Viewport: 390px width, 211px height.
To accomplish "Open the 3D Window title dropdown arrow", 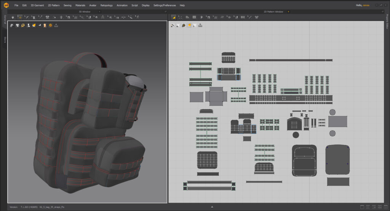I will pos(100,12).
